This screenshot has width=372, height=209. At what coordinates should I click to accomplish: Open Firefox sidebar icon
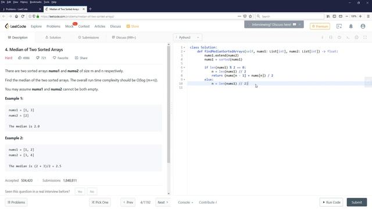pyautogui.click(x=334, y=16)
